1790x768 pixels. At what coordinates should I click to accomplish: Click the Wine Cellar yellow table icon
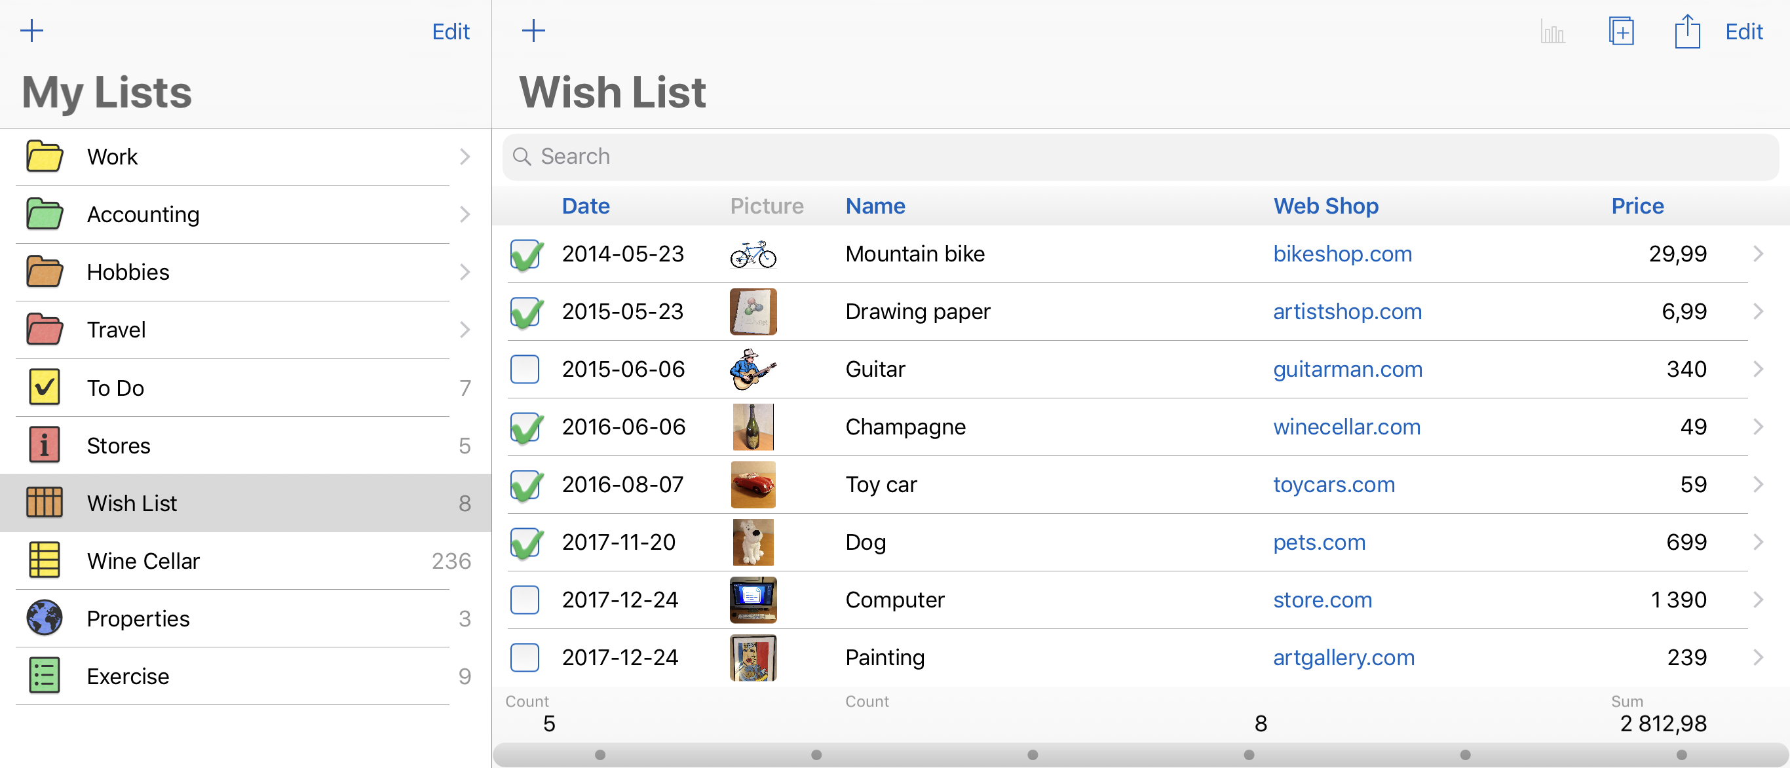[x=45, y=560]
